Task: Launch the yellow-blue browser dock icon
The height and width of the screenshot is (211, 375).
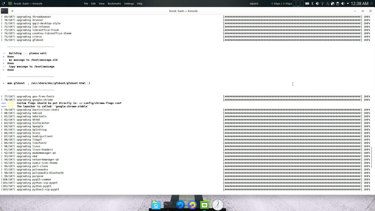Action: 192,205
